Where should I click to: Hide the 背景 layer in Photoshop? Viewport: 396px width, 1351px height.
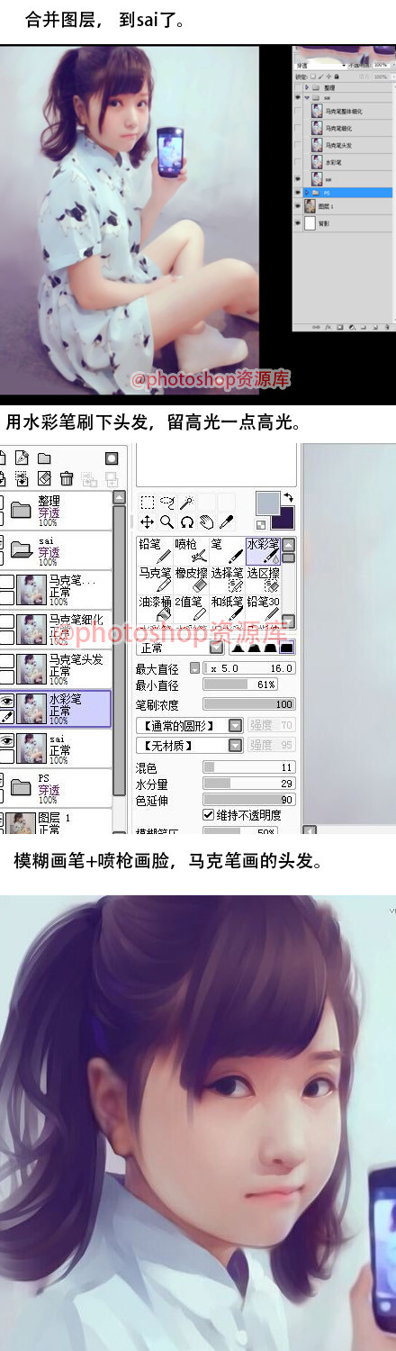click(x=298, y=223)
